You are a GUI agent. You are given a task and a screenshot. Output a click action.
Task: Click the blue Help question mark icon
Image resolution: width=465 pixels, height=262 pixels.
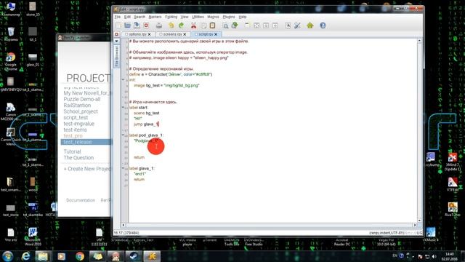coord(323,25)
